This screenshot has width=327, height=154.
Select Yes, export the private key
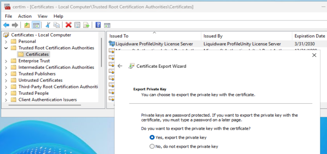pyautogui.click(x=152, y=137)
